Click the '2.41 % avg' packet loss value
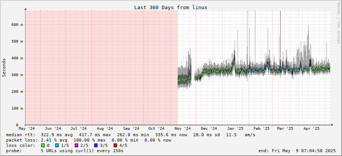The image size is (342, 156). [54, 140]
